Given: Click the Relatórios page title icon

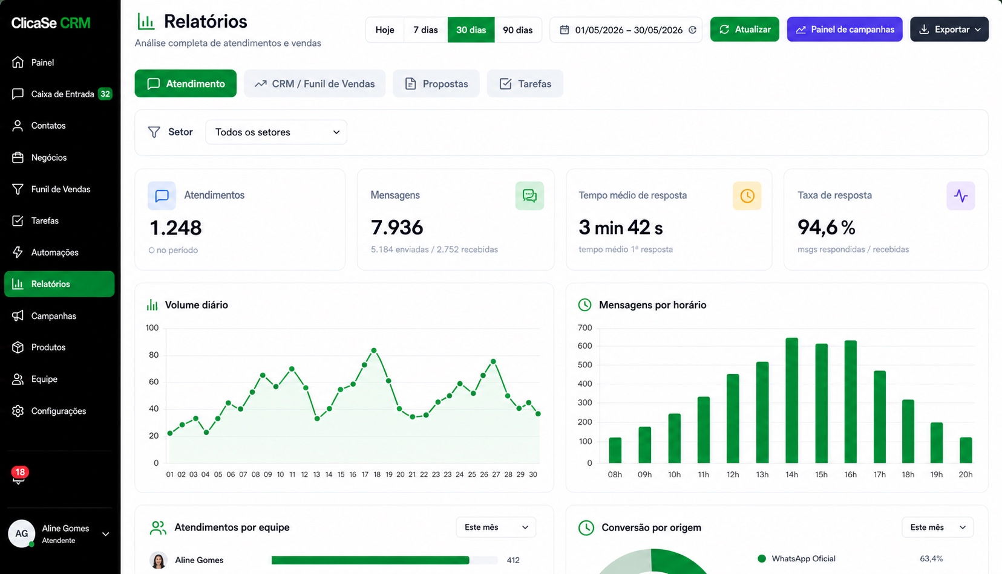Looking at the screenshot, I should [x=146, y=22].
